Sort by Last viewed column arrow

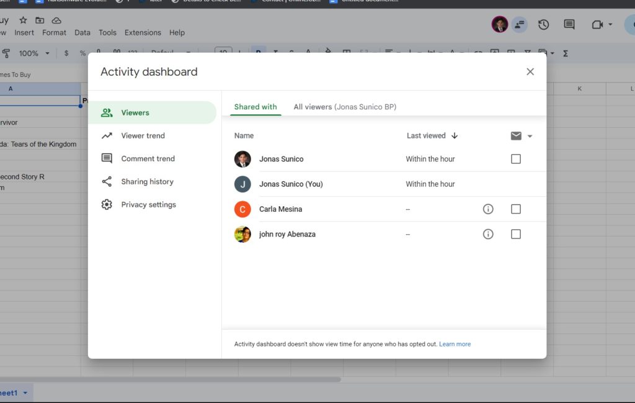(x=455, y=135)
